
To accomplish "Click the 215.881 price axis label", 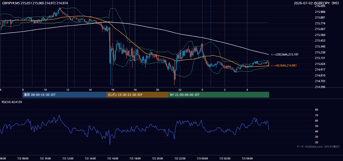I will click(320, 18).
